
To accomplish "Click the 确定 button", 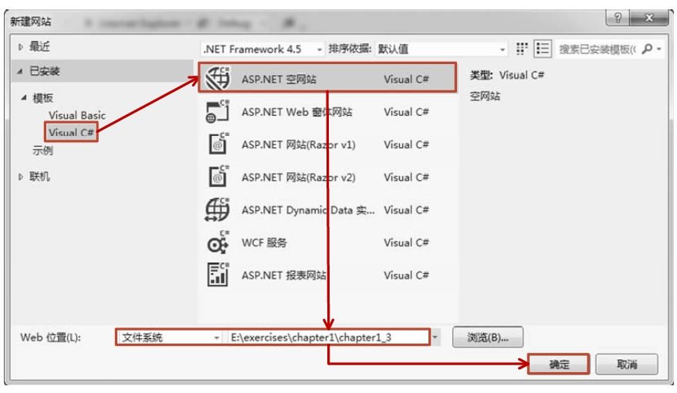I will pos(559,364).
